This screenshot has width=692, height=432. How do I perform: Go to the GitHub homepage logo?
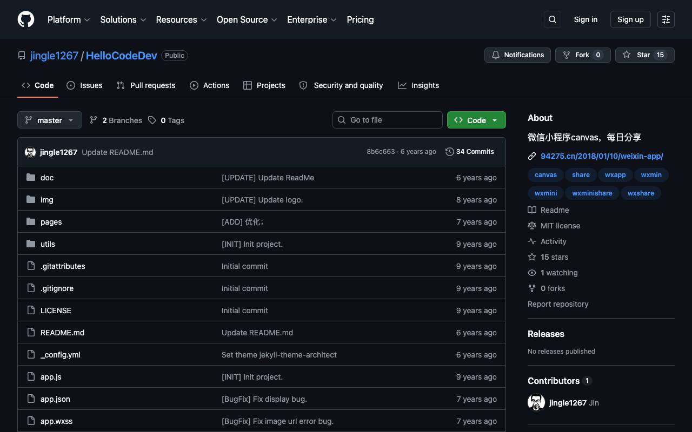(x=26, y=19)
